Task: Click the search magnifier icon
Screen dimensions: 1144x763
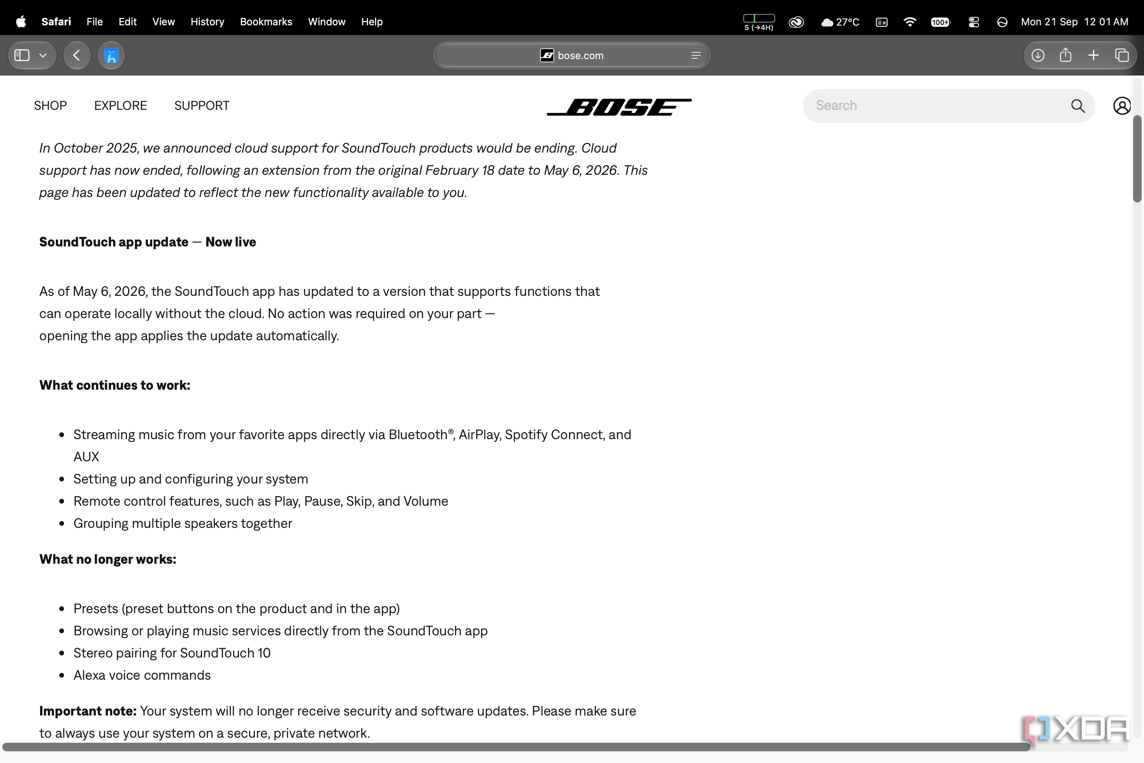Action: point(1078,105)
